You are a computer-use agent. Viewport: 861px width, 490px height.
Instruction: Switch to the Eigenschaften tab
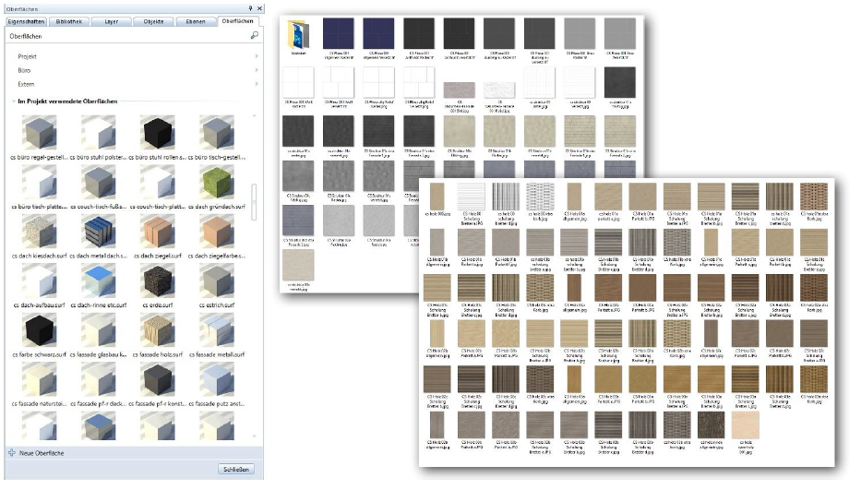point(26,20)
